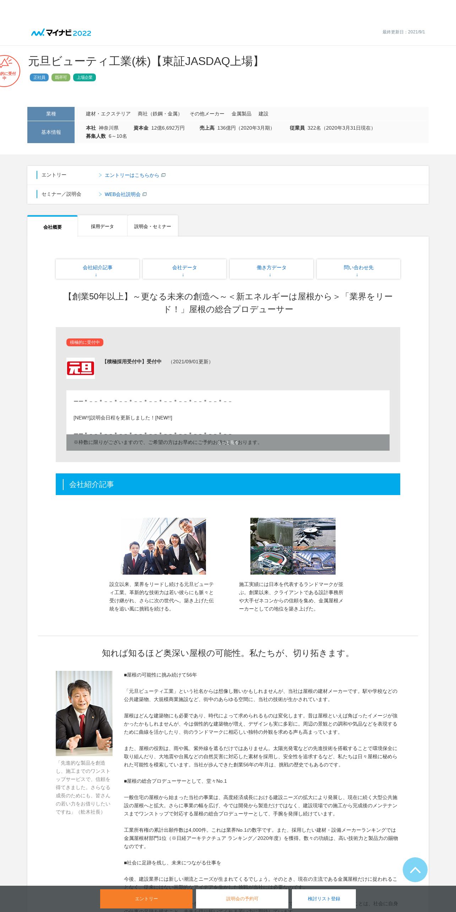Click the 検討リスト登録 button
Screen dimensions: 456x912
(324, 899)
